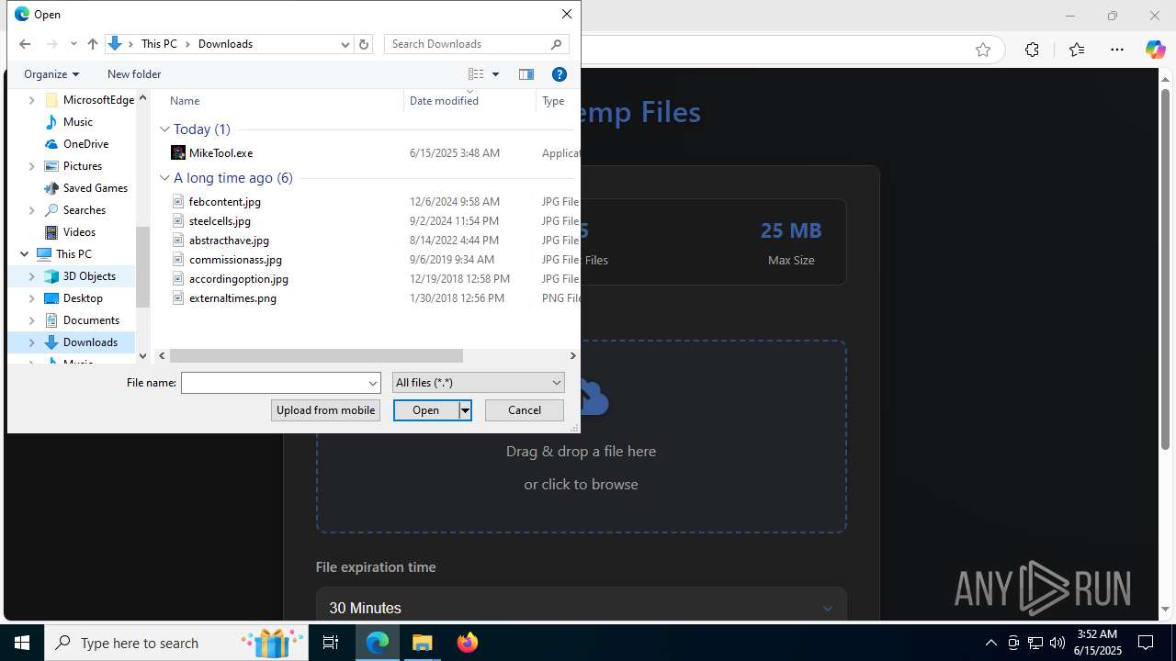This screenshot has width=1176, height=661.
Task: Open the view options dropdown arrow
Action: pyautogui.click(x=495, y=74)
